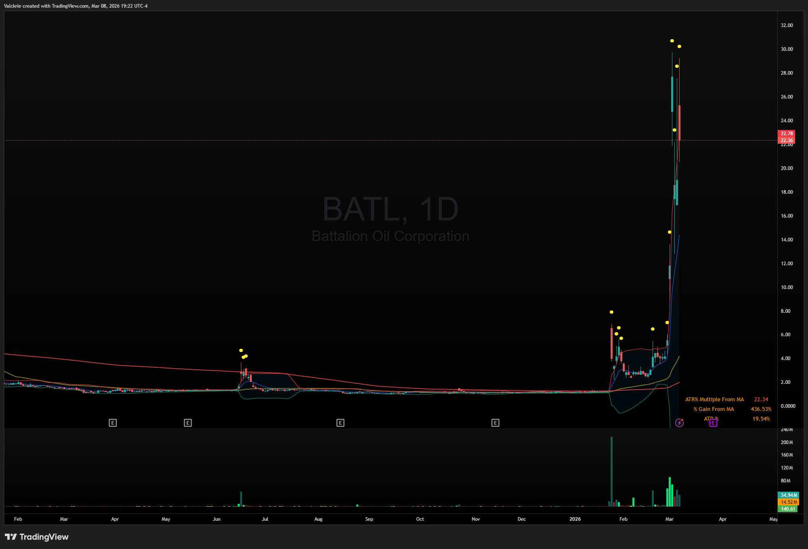Image resolution: width=808 pixels, height=549 pixels.
Task: Click the 2026 label on the time axis
Action: [x=575, y=519]
